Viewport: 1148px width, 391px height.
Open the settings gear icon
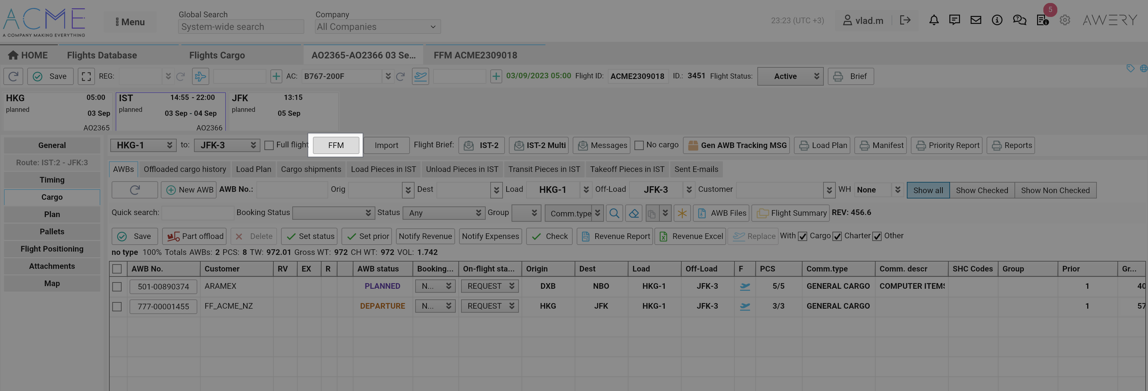coord(1065,20)
